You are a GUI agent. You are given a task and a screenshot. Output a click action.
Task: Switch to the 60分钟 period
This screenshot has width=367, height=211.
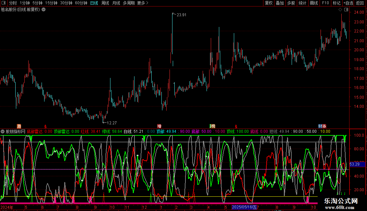click(81, 3)
